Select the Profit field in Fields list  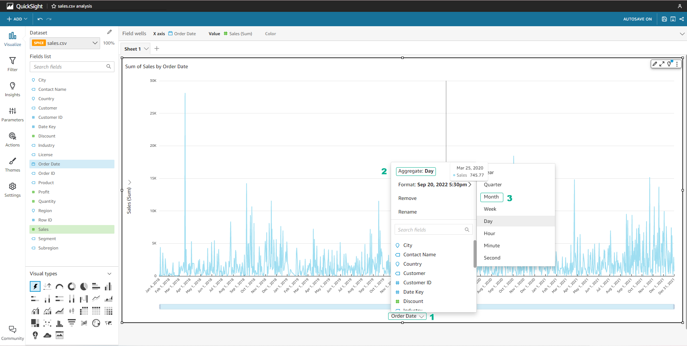[x=72, y=192]
